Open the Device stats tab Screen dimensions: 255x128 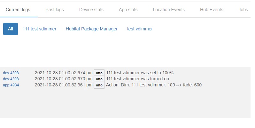(x=91, y=10)
